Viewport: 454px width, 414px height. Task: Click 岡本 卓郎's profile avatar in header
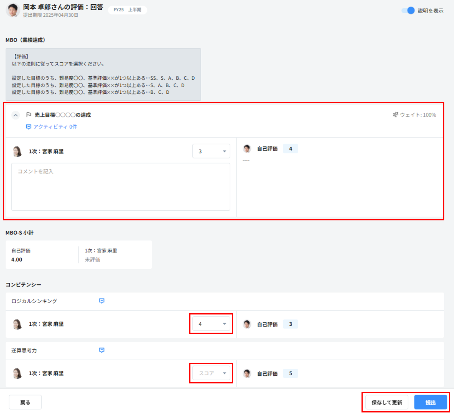13,10
